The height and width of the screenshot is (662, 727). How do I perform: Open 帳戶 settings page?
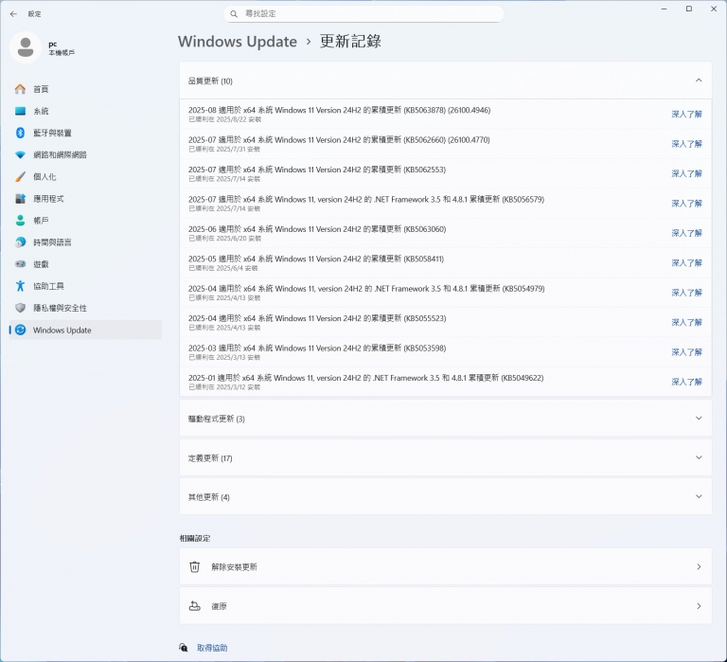click(x=85, y=221)
